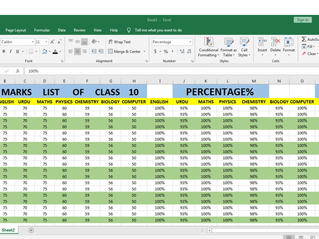Open the Formulas tab
The width and height of the screenshot is (319, 239).
42,30
